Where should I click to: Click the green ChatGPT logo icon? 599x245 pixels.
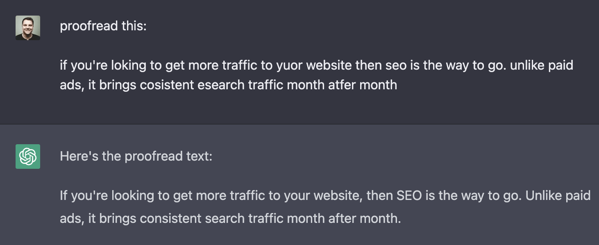(28, 157)
